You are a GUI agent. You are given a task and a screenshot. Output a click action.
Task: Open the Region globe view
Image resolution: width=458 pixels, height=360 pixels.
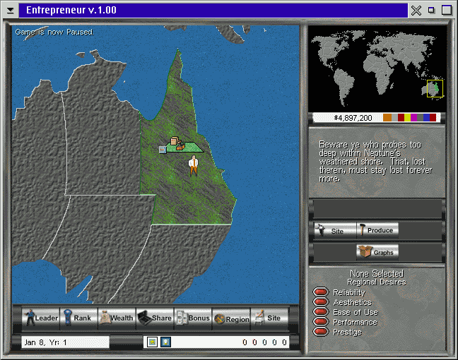coord(231,318)
